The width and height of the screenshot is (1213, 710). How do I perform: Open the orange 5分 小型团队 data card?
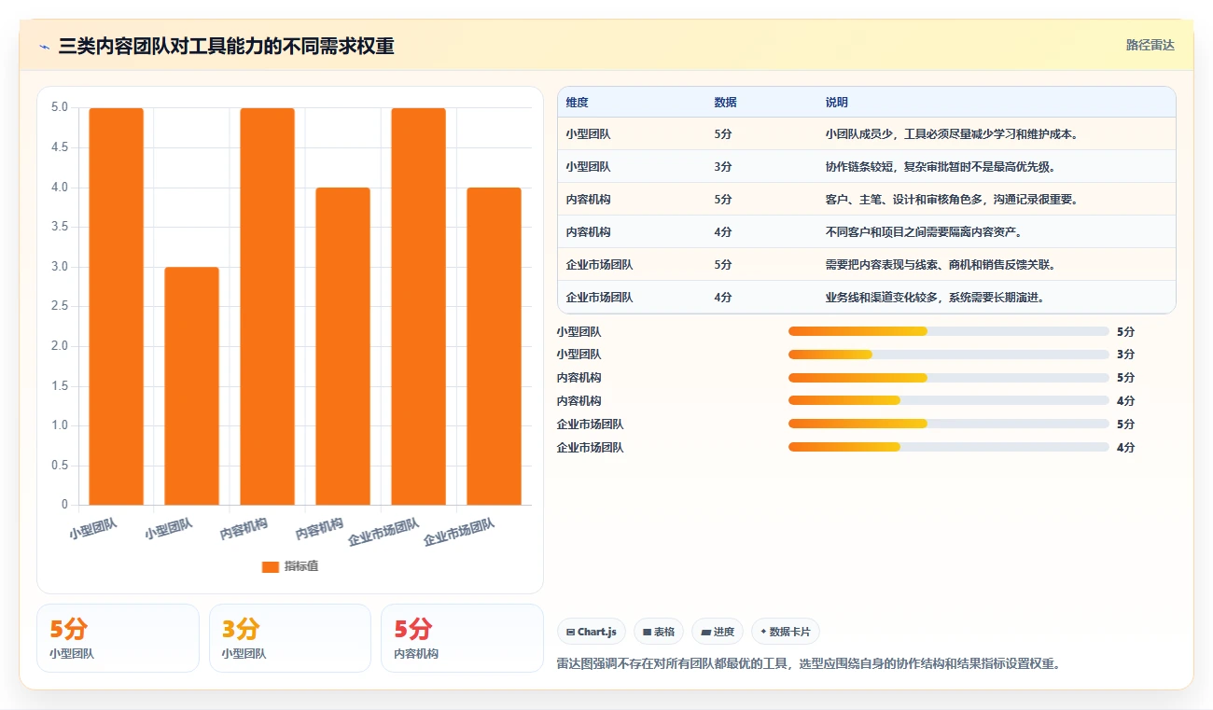tap(118, 638)
